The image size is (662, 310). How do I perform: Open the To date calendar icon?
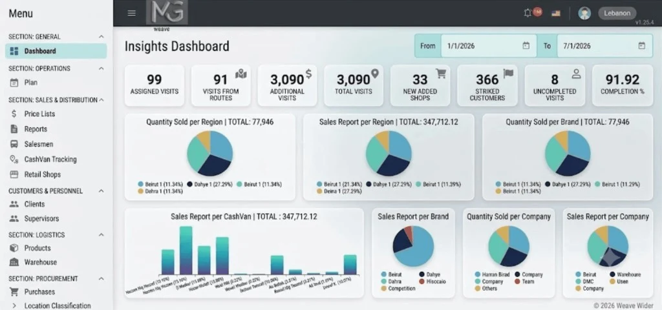pyautogui.click(x=642, y=46)
